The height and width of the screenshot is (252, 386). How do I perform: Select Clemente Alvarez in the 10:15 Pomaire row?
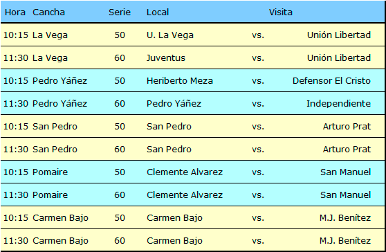[185, 172]
